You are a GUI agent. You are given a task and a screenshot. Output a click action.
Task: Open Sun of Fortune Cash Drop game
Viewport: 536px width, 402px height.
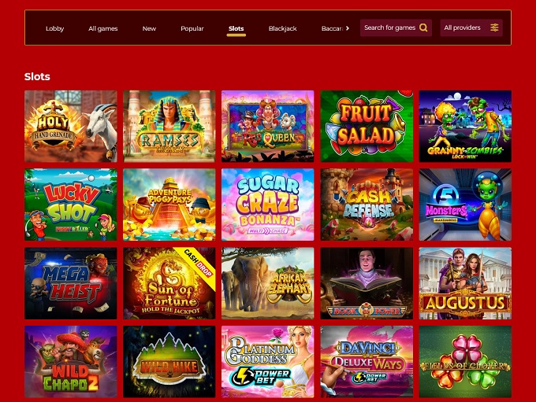pyautogui.click(x=169, y=283)
